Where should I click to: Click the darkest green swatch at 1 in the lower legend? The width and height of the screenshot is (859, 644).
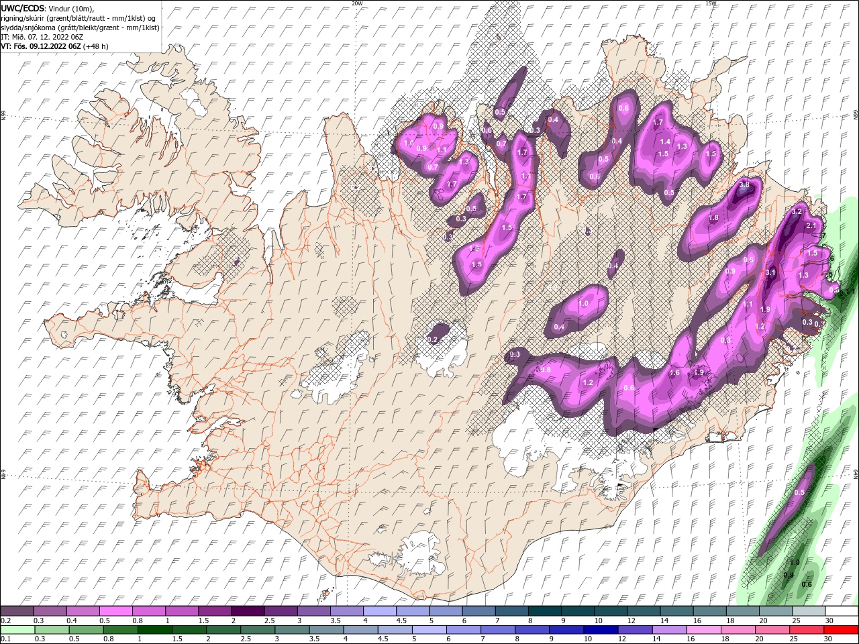tap(155, 630)
